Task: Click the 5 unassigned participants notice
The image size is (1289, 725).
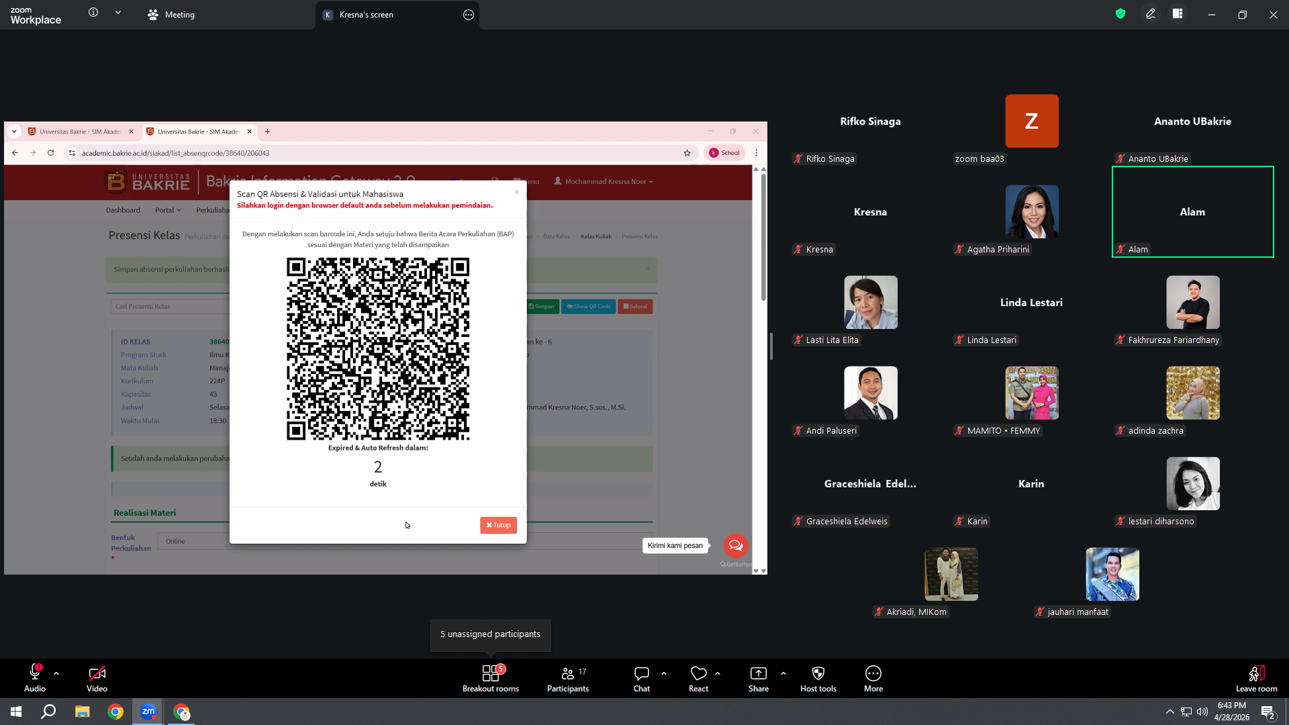Action: pyautogui.click(x=490, y=634)
